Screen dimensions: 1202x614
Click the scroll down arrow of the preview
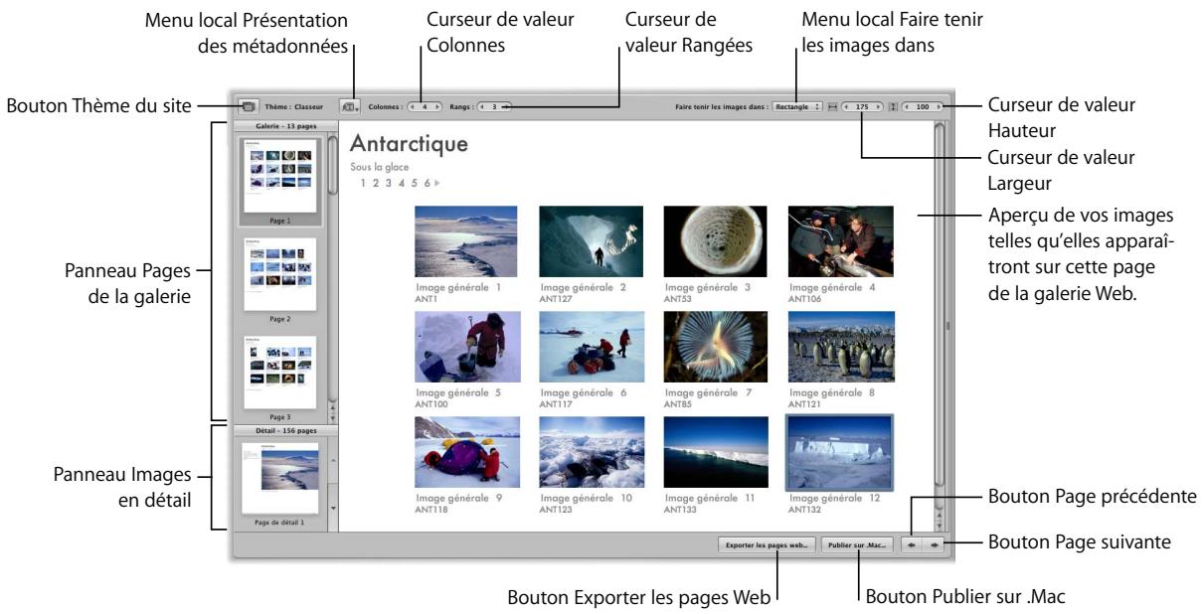939,525
